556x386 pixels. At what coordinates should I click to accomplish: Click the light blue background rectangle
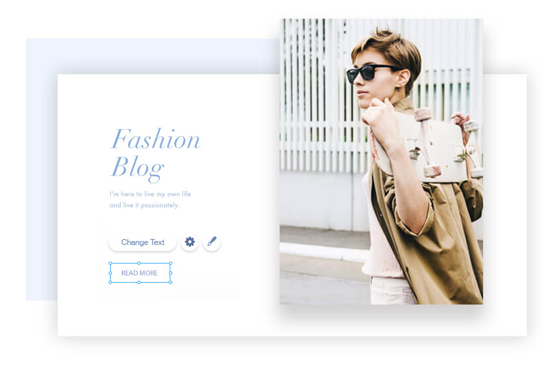[x=42, y=169]
